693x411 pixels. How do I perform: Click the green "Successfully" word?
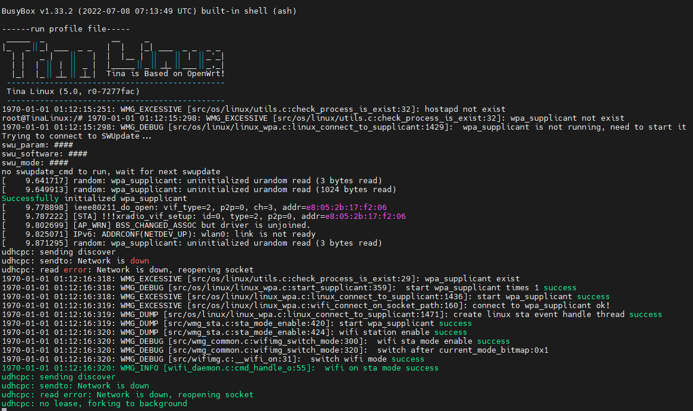30,199
